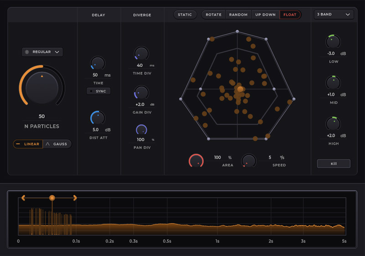Click the red Area knob
Viewport: 365px width, 256px height.
pyautogui.click(x=196, y=160)
